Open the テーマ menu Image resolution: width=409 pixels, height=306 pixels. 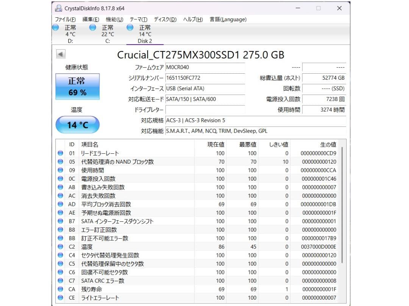(x=139, y=19)
